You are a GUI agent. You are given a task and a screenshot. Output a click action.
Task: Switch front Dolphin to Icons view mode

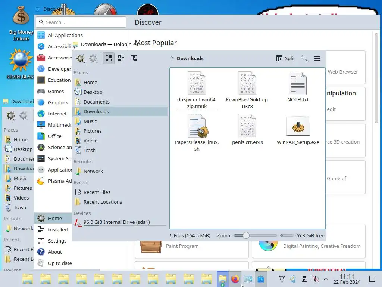point(109,58)
